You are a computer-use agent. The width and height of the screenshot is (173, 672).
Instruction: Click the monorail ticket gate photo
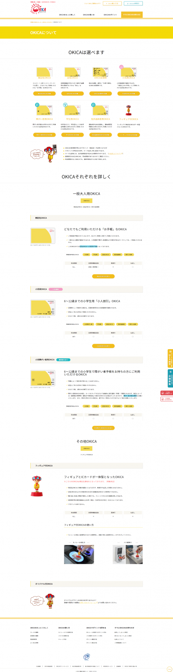(79, 554)
